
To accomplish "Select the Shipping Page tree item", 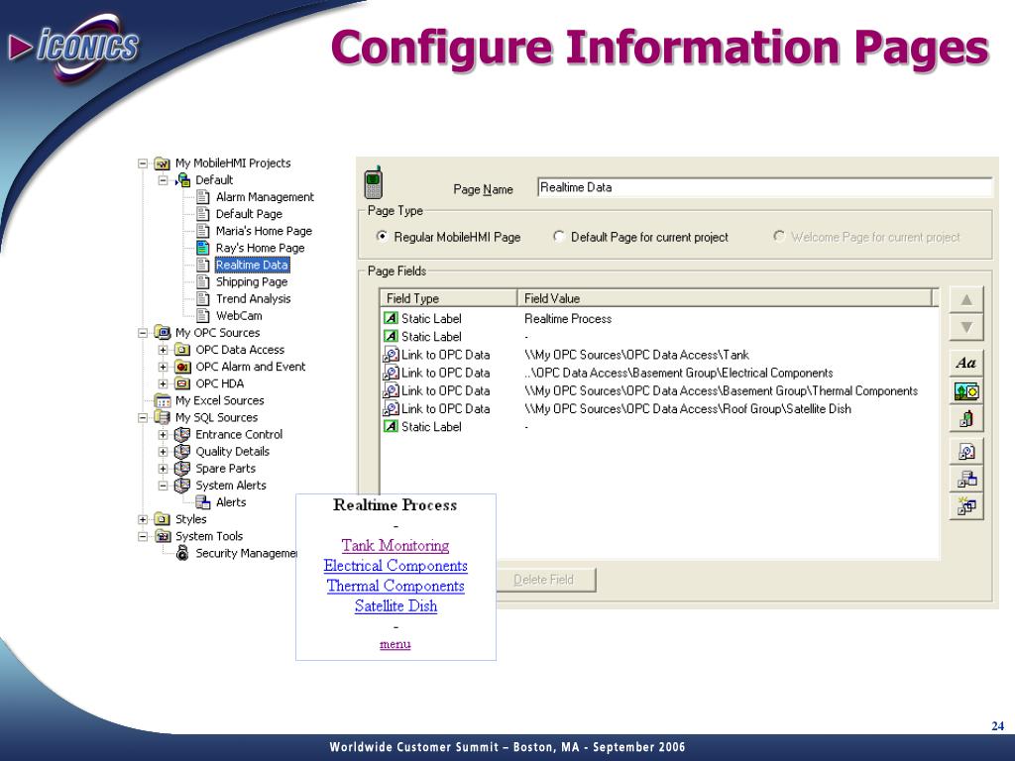I will 252,282.
